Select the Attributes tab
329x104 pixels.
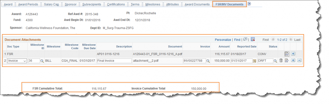[x=172, y=4]
